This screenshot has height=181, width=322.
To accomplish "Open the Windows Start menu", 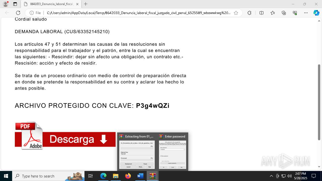I will point(6,176).
